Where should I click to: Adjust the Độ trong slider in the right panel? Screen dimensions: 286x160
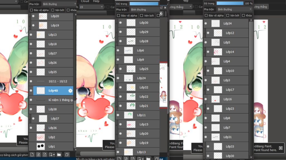[x=230, y=3]
